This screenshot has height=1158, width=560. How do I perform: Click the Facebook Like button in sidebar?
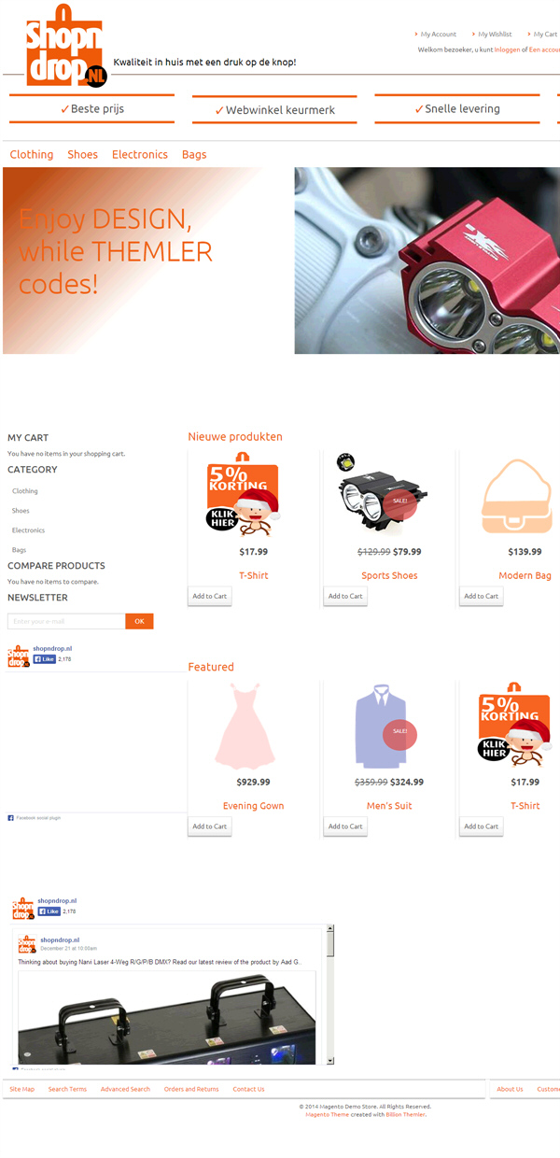coord(44,659)
